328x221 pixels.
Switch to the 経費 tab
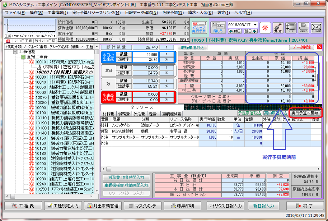pos(153,114)
